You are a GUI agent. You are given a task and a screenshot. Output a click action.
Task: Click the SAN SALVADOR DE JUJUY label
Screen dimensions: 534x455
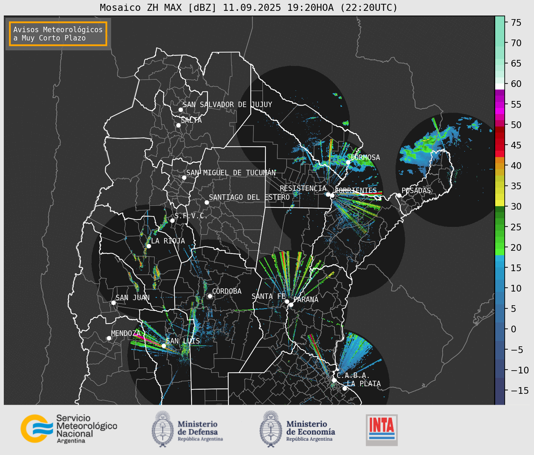[x=227, y=105]
